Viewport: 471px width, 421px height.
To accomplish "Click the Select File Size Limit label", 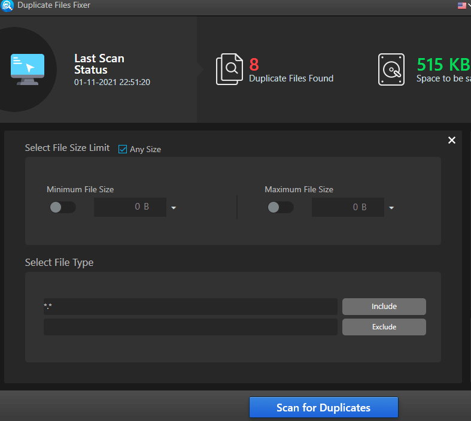I will pos(67,148).
